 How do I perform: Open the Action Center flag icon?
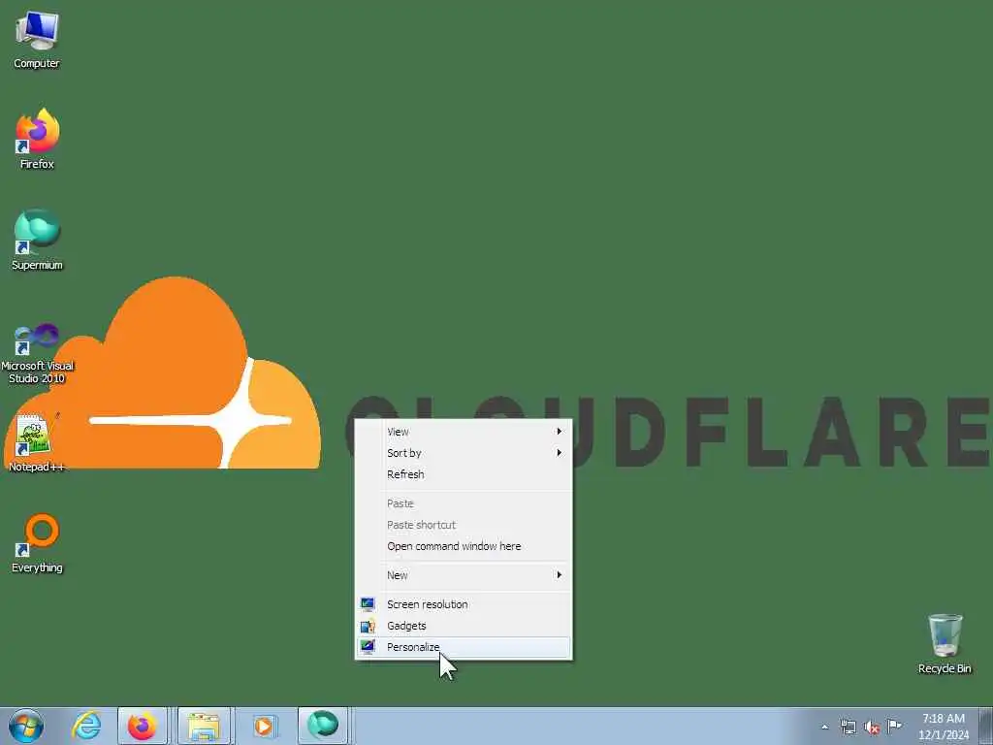tap(894, 726)
